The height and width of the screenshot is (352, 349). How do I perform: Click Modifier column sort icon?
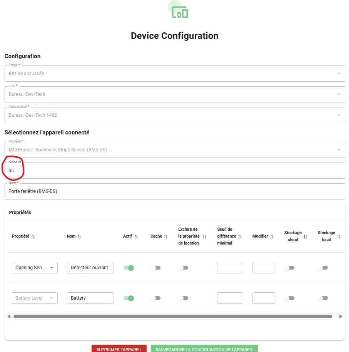pos(272,236)
